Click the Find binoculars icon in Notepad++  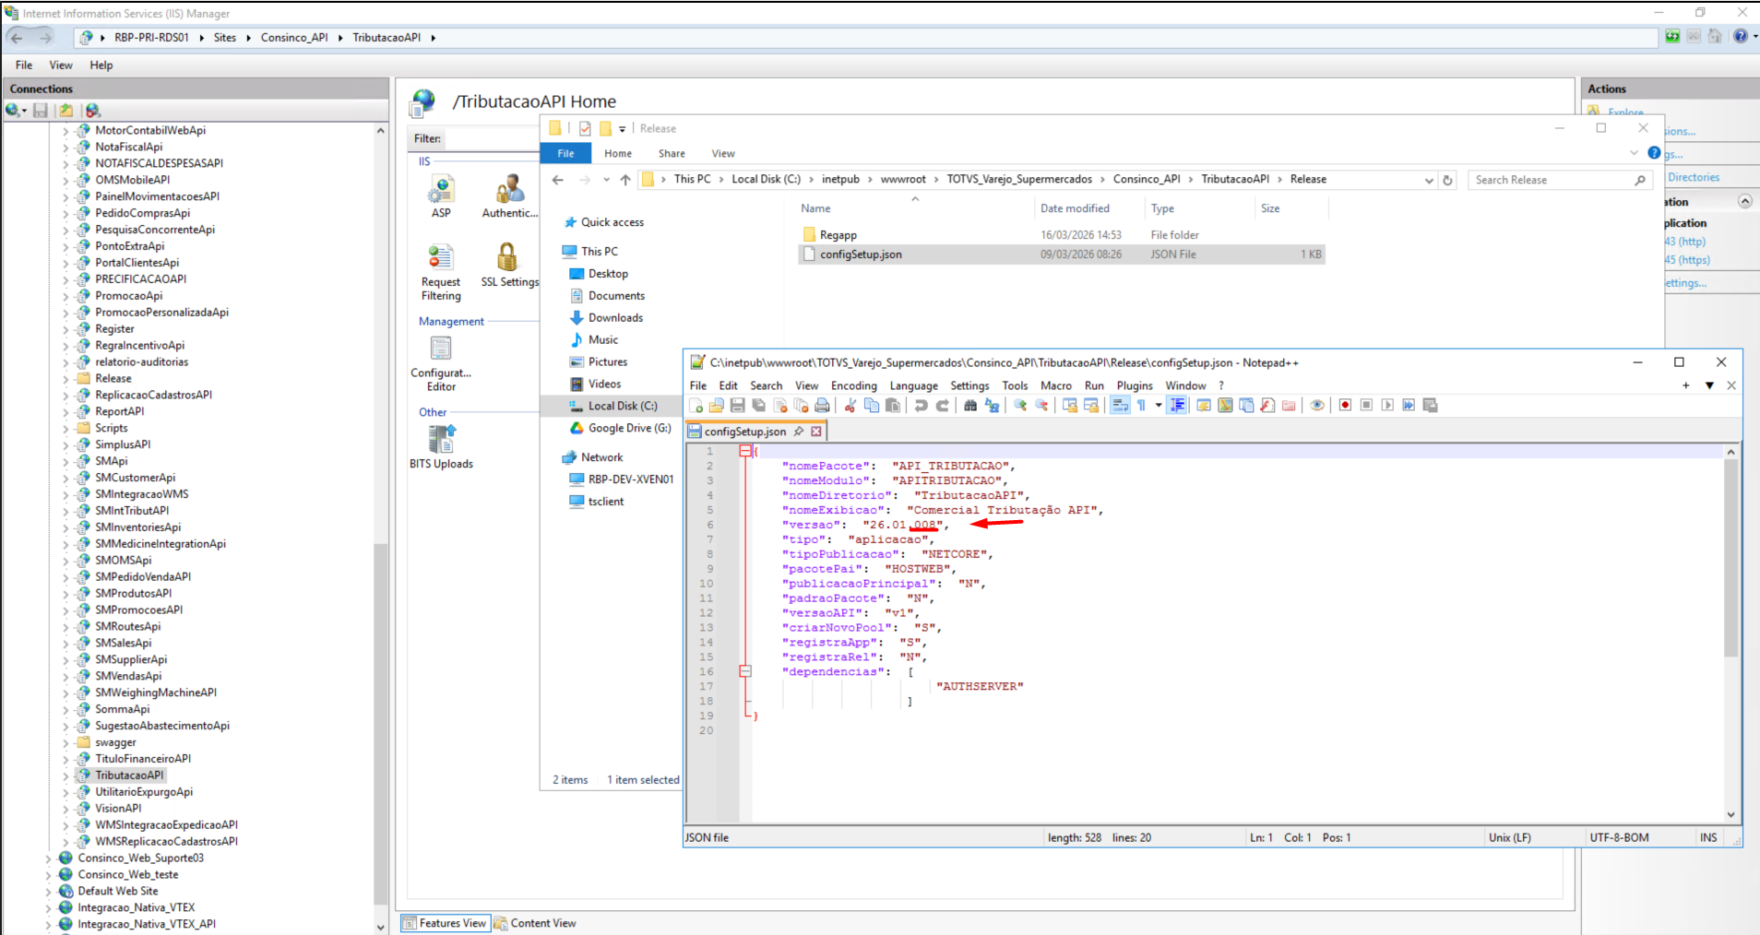(970, 406)
